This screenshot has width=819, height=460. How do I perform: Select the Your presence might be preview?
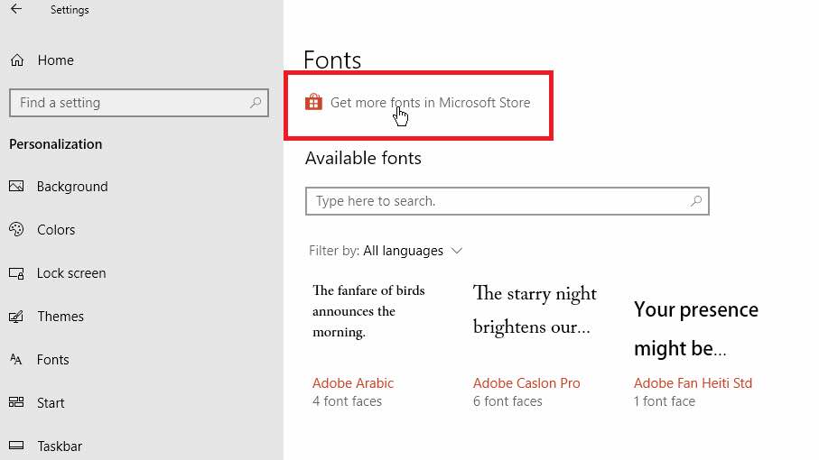pyautogui.click(x=696, y=328)
